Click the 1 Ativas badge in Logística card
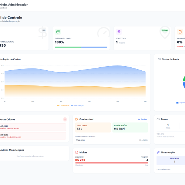The height and width of the screenshot is (185, 185). (x=165, y=30)
